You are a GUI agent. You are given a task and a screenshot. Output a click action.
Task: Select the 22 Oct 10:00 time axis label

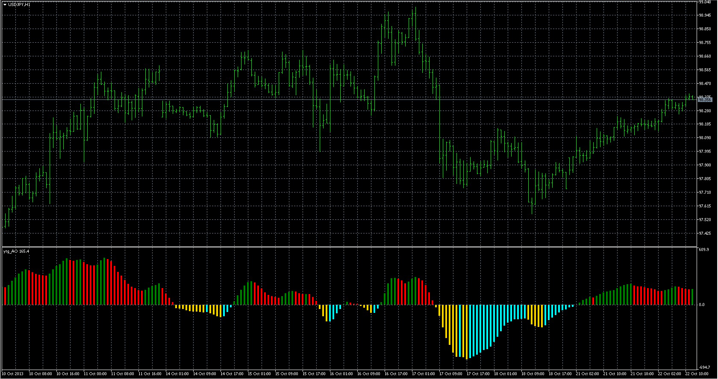[x=697, y=374]
